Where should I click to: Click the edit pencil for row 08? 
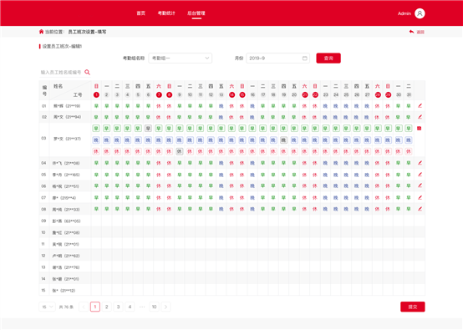420,209
